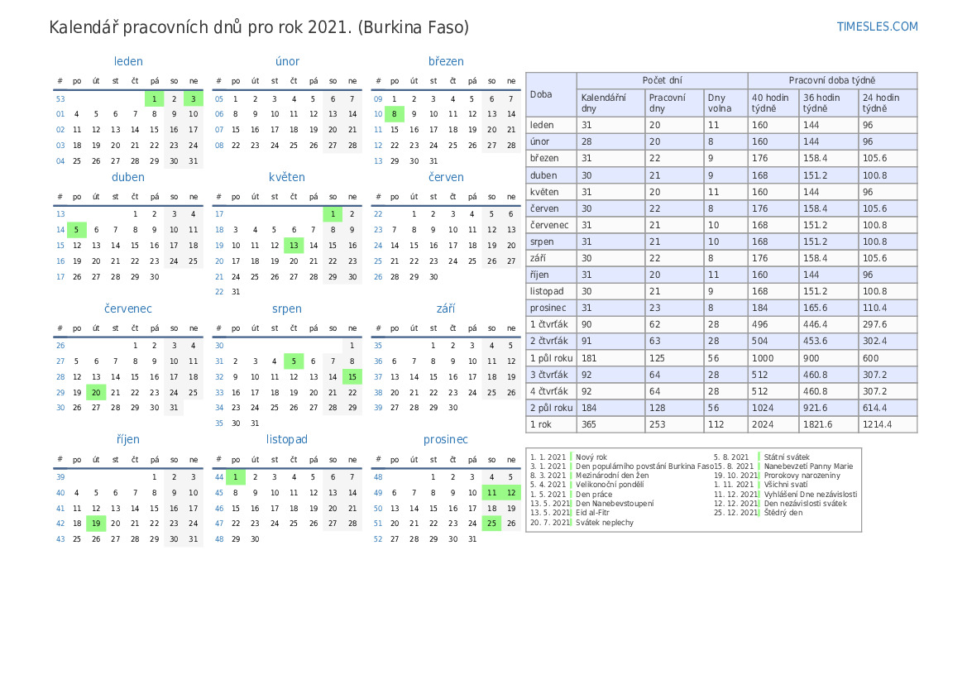
Task: Select the '40 hodin týdně' column header
Action: (x=773, y=103)
